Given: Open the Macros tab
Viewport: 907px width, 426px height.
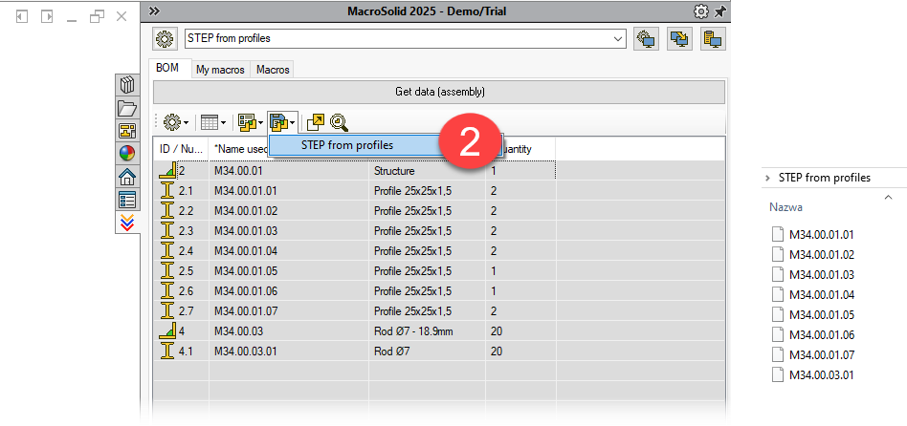Looking at the screenshot, I should point(273,70).
